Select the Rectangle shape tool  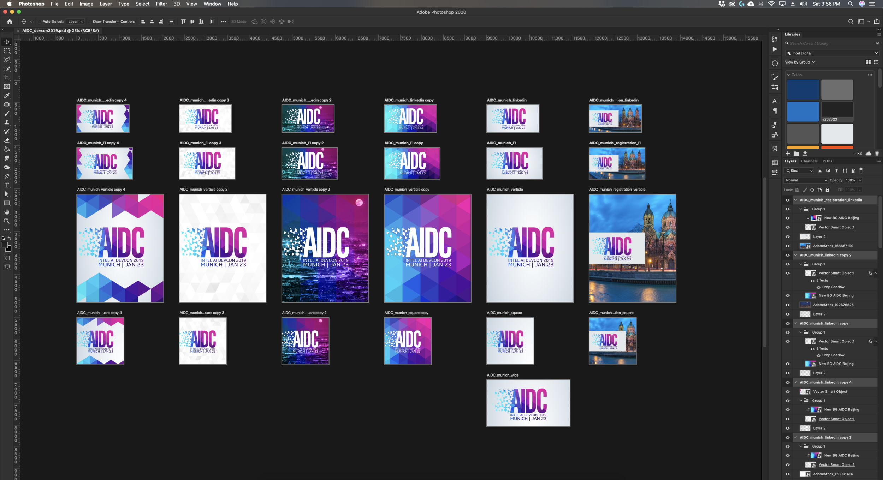point(7,203)
